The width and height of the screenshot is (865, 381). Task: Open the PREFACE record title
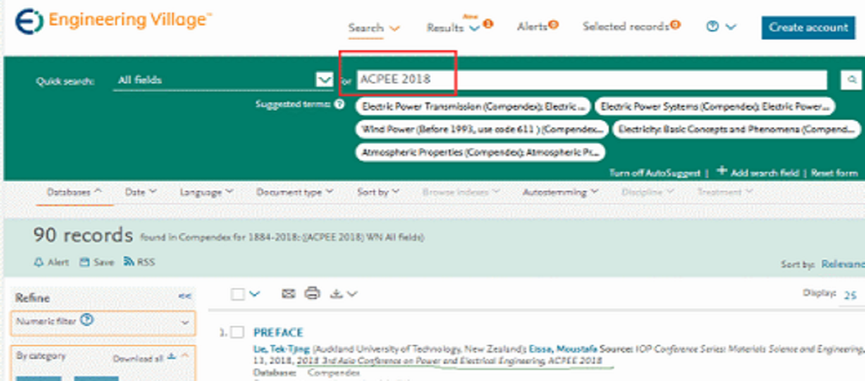278,333
